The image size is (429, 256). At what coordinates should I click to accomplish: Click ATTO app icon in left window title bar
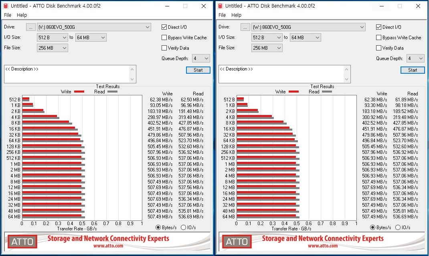click(x=6, y=6)
